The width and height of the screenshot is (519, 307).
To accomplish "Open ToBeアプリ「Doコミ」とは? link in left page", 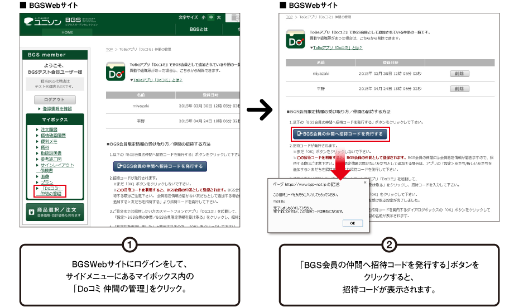I will coord(157,80).
